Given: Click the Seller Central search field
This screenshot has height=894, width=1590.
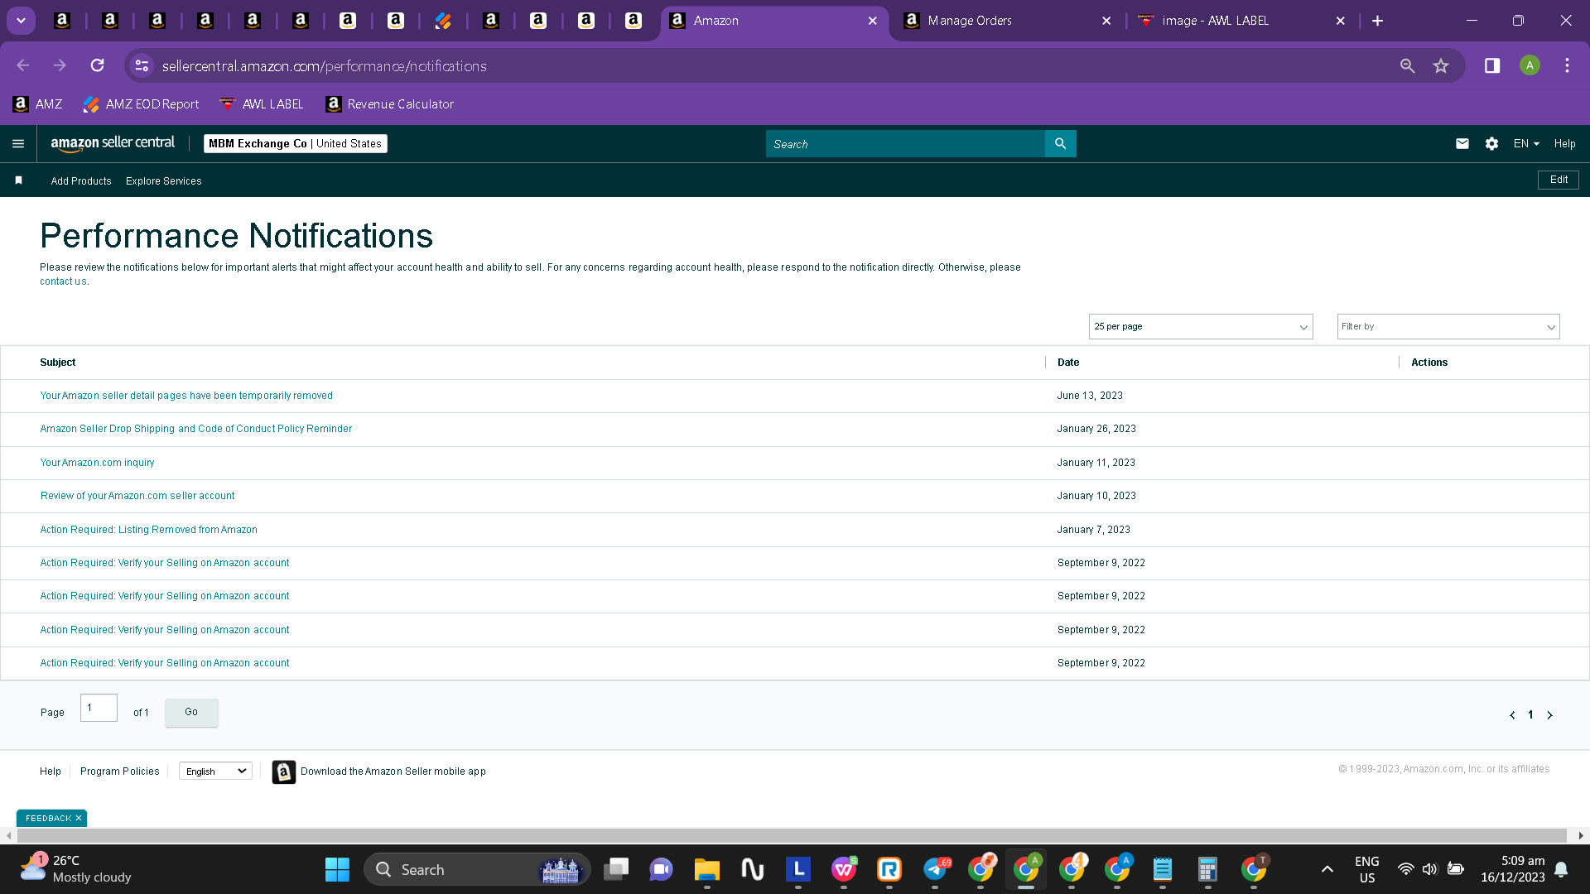Looking at the screenshot, I should 905,144.
